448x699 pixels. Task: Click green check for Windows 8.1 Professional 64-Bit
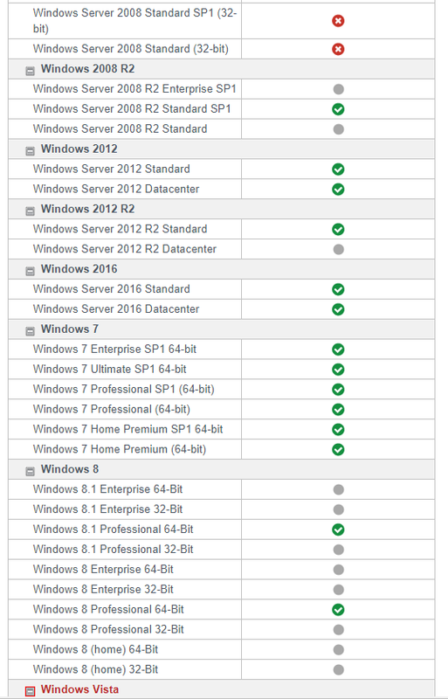338,529
